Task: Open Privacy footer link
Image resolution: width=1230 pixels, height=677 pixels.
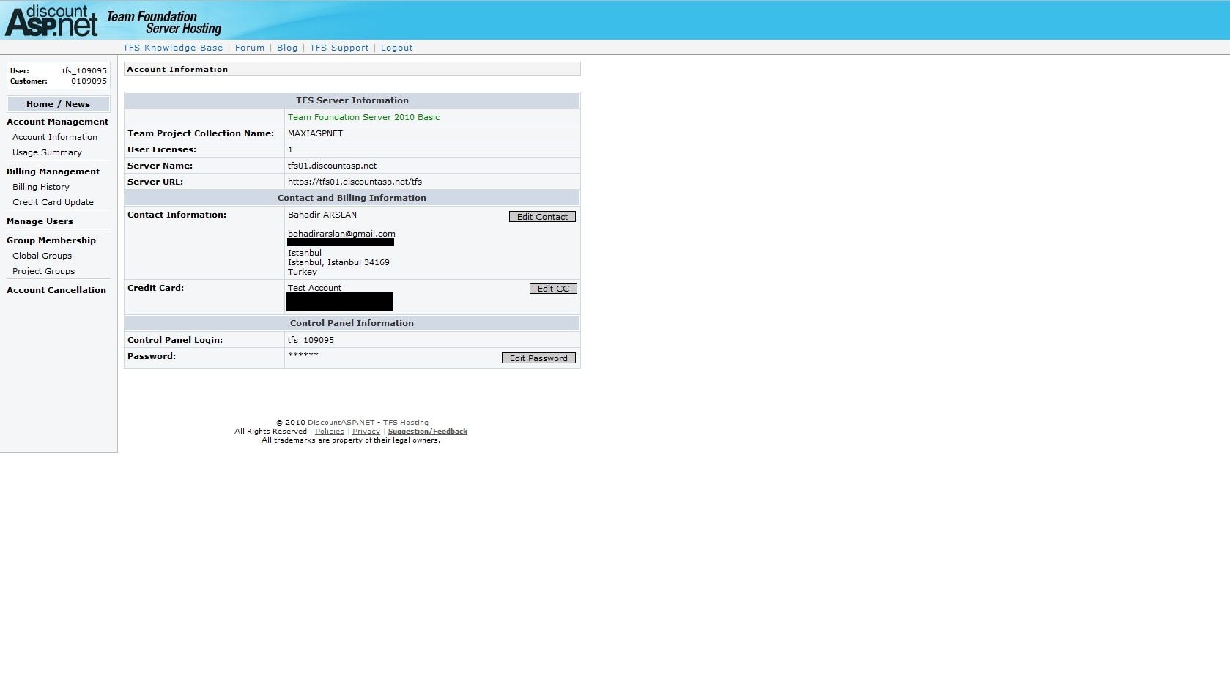Action: pyautogui.click(x=366, y=432)
